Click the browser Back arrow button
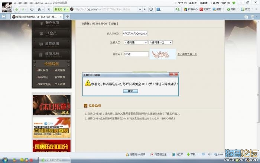 17,9
